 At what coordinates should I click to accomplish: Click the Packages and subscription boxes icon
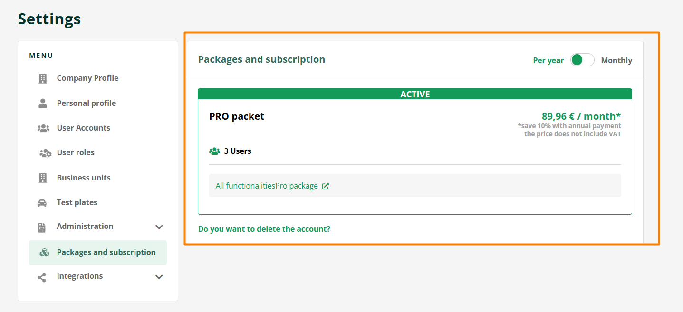coord(44,253)
